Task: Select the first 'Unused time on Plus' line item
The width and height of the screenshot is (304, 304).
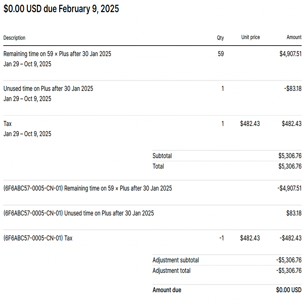Action: click(x=48, y=89)
